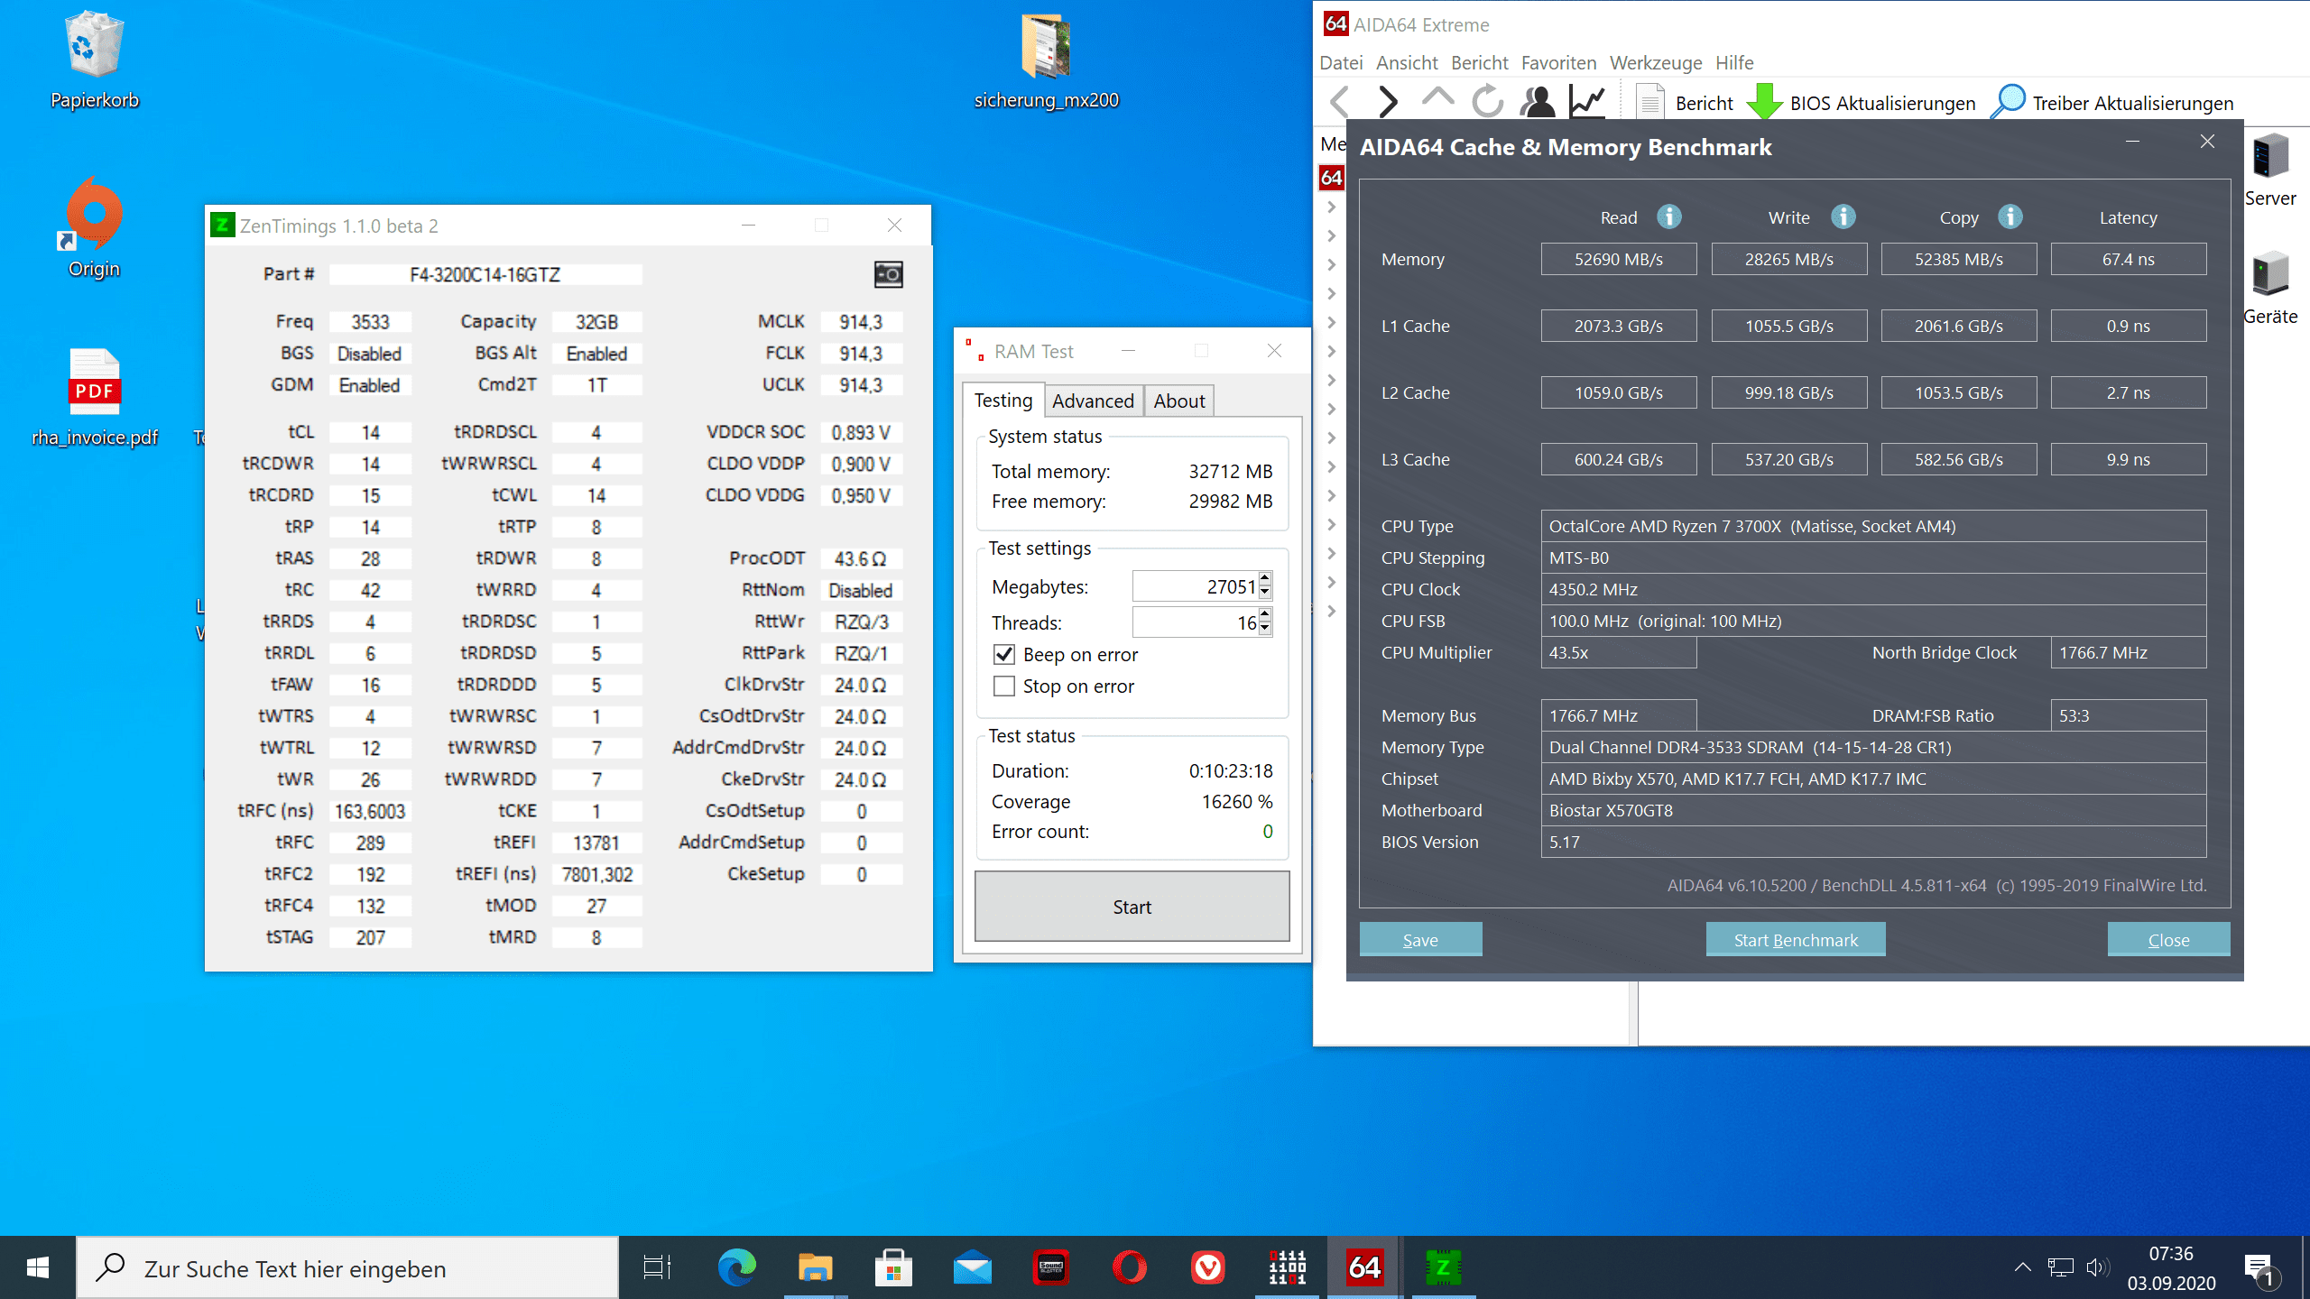
Task: Decrease the Megabytes value with down arrow
Action: point(1265,593)
